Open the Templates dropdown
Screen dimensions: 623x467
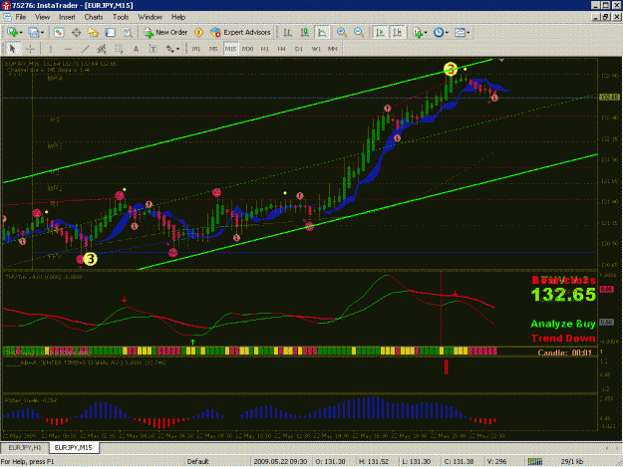462,33
